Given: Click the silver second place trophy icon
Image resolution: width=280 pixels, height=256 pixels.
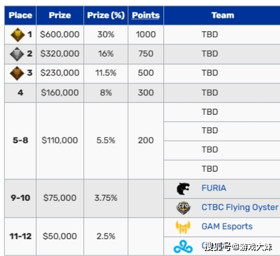Looking at the screenshot, I should click(17, 54).
